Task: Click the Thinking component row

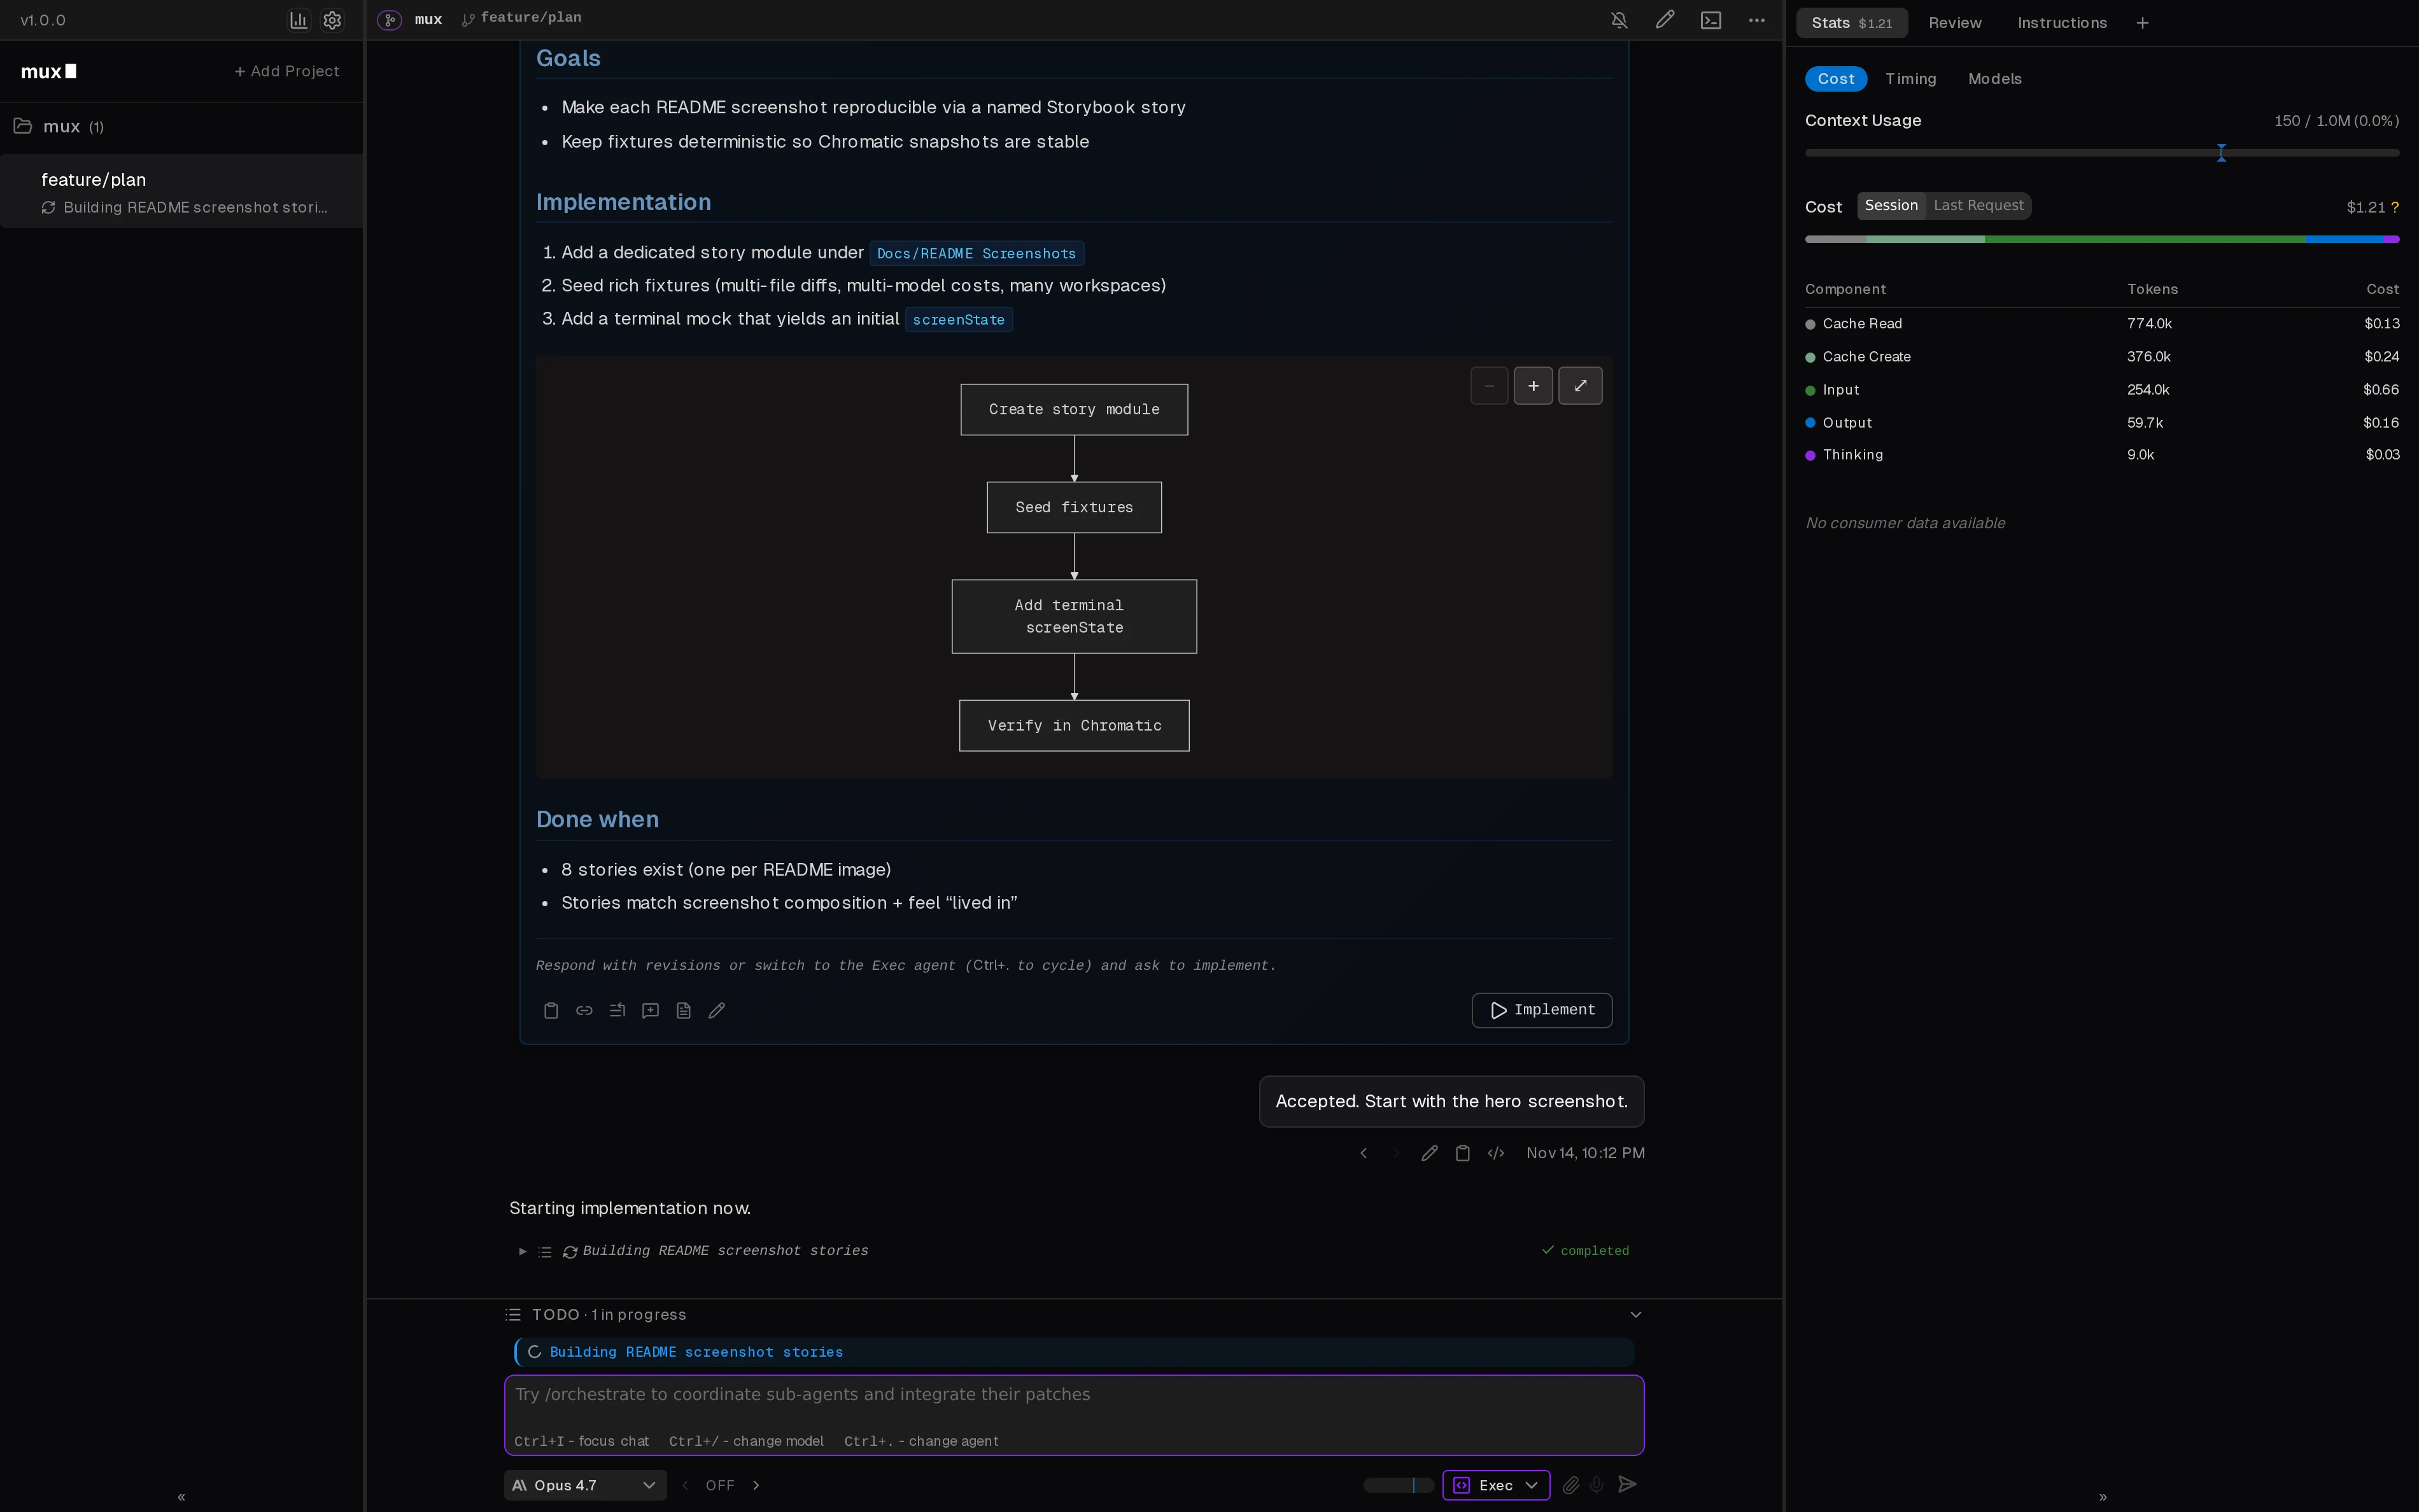Action: 2102,455
